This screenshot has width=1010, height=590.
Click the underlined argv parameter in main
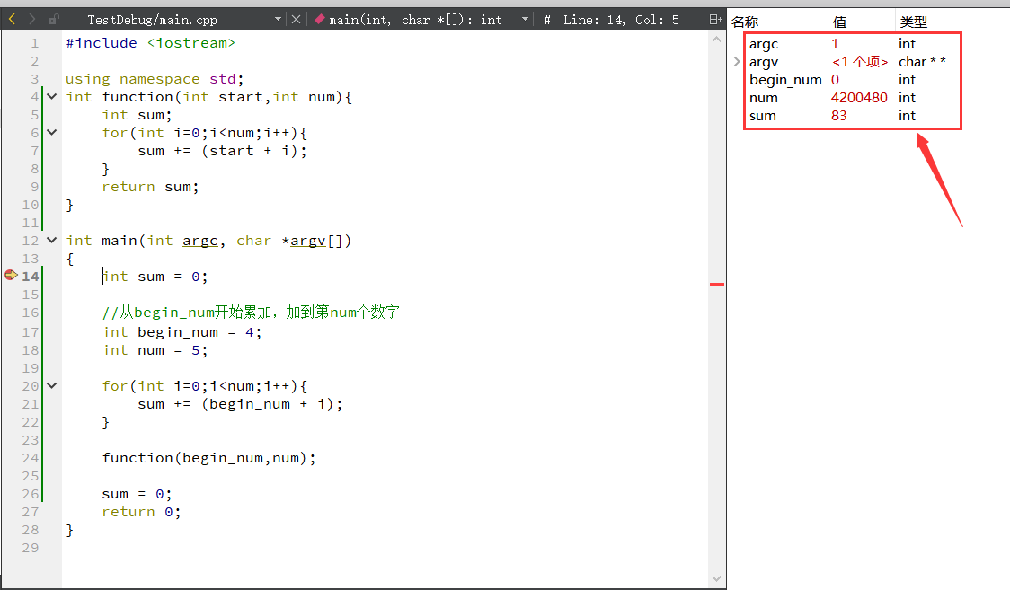coord(308,241)
